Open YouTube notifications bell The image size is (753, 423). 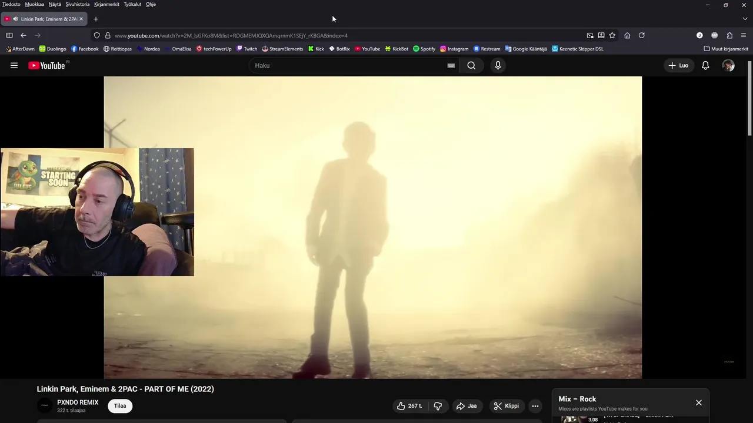(x=705, y=65)
